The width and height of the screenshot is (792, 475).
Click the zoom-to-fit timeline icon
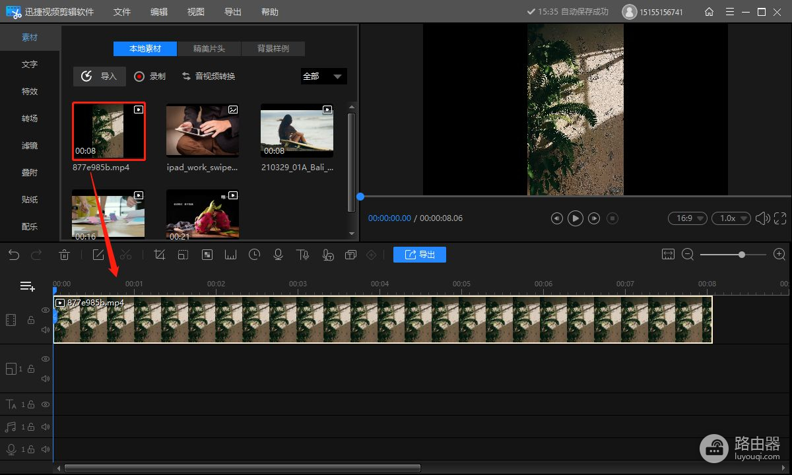pyautogui.click(x=668, y=255)
